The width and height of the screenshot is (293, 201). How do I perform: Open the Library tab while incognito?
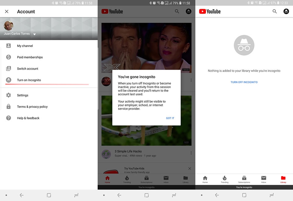click(283, 179)
